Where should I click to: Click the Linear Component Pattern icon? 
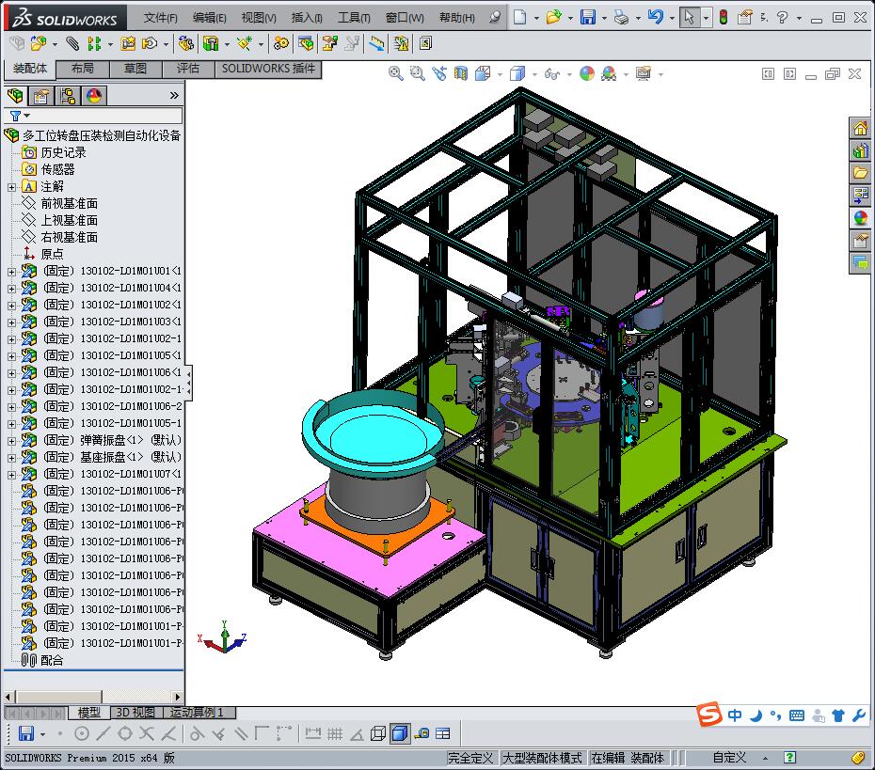click(94, 43)
